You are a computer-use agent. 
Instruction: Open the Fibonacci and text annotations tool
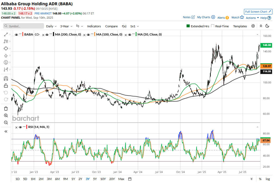(x=6, y=41)
